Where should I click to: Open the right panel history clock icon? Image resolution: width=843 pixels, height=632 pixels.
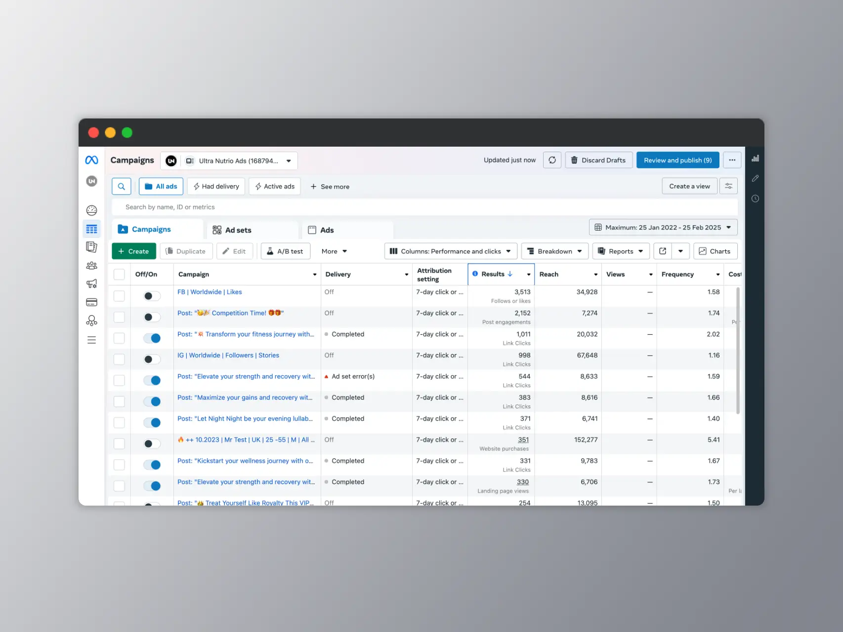755,198
